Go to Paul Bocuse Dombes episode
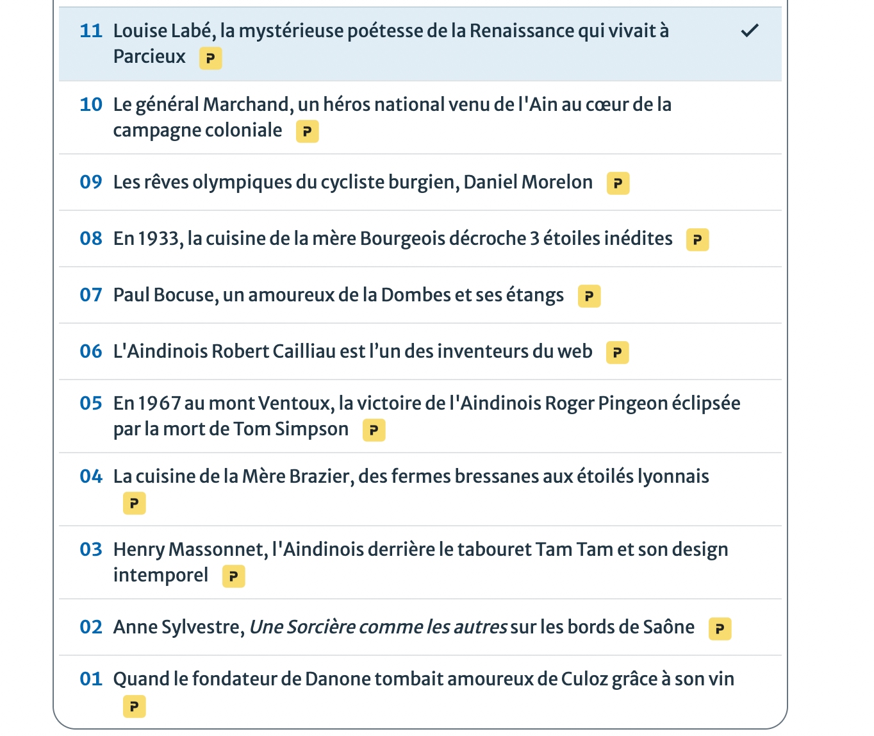Viewport: 874px width, 736px height. (x=338, y=295)
